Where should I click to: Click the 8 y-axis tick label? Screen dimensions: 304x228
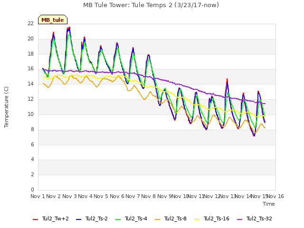(32, 129)
